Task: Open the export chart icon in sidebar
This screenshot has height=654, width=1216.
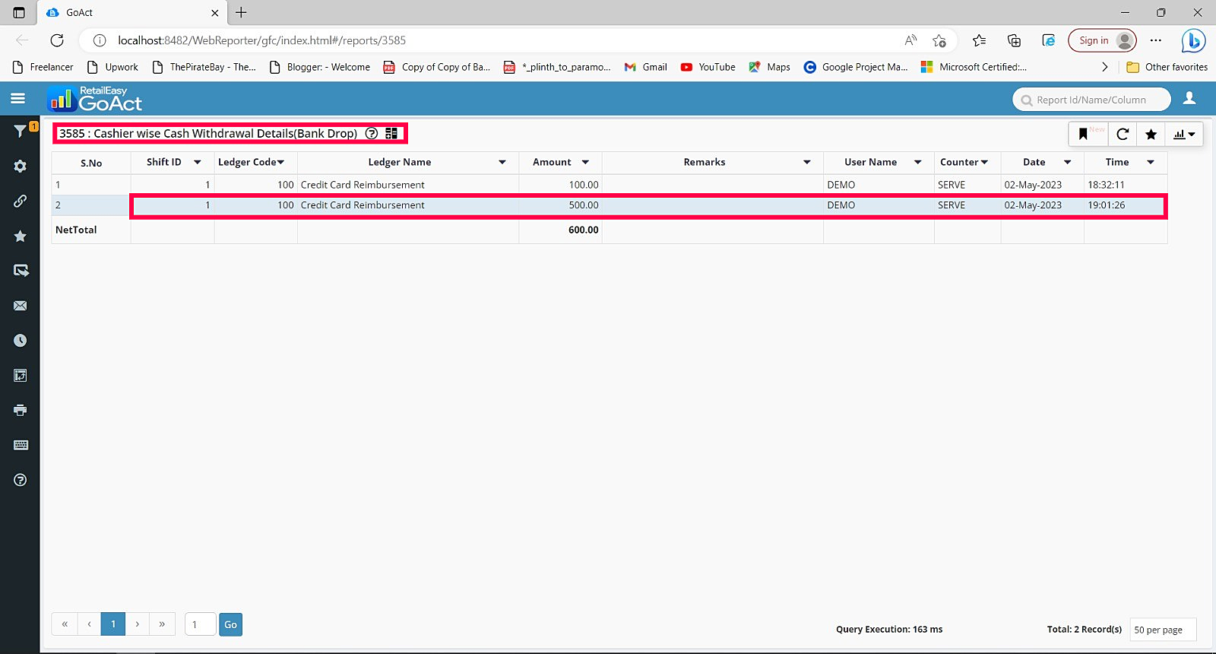Action: coord(21,376)
